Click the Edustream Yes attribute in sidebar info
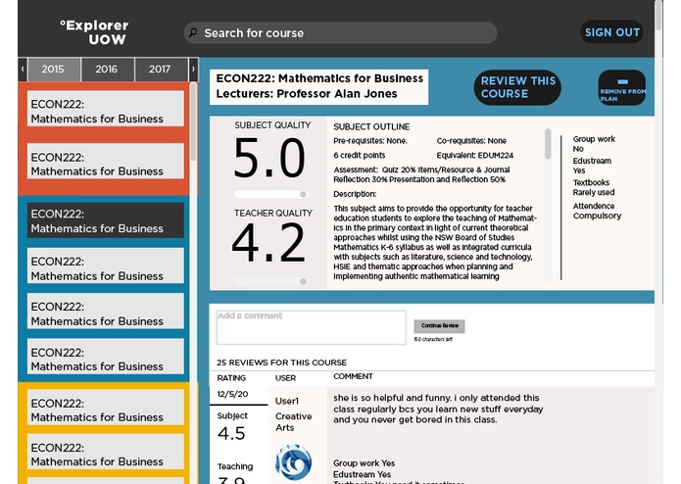Viewport: 681px width, 484px height. pos(592,166)
